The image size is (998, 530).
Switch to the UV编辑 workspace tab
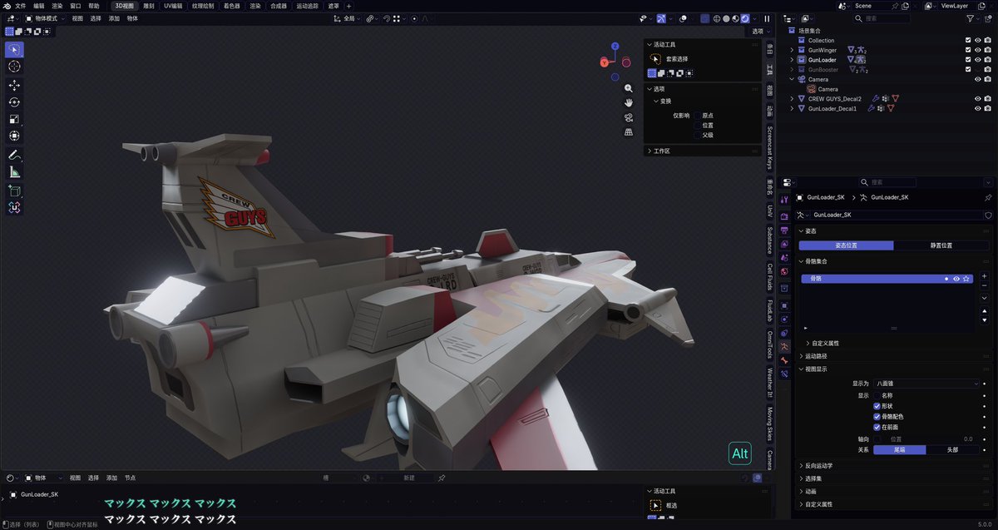[x=173, y=5]
